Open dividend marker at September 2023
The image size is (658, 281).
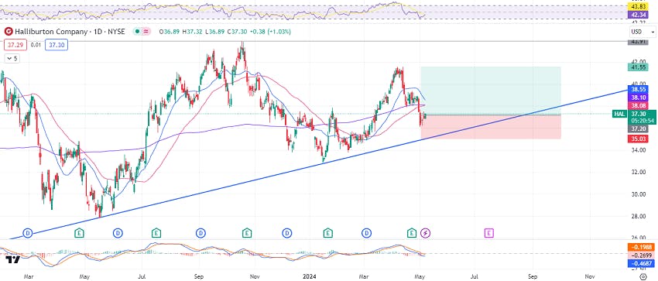click(x=201, y=233)
